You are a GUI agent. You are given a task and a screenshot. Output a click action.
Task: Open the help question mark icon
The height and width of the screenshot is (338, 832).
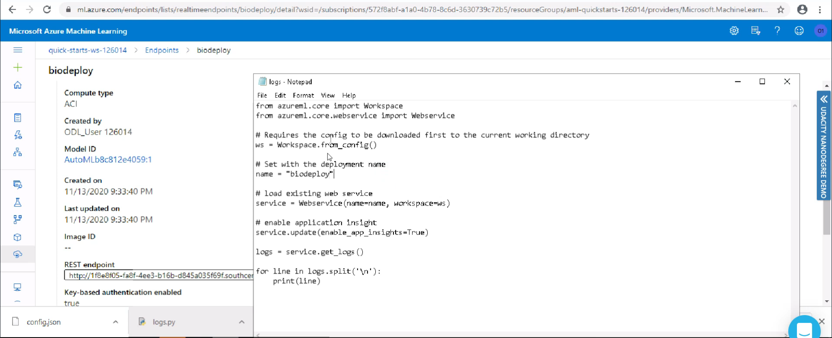tap(777, 31)
